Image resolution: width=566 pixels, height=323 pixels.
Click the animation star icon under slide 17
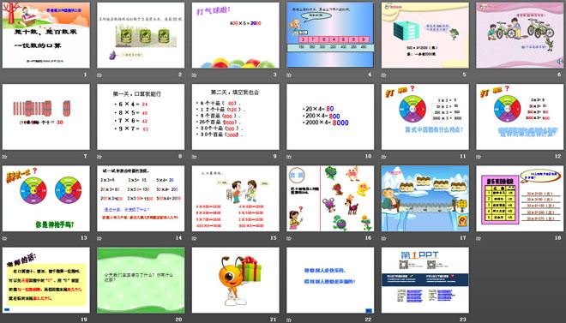[x=383, y=238]
